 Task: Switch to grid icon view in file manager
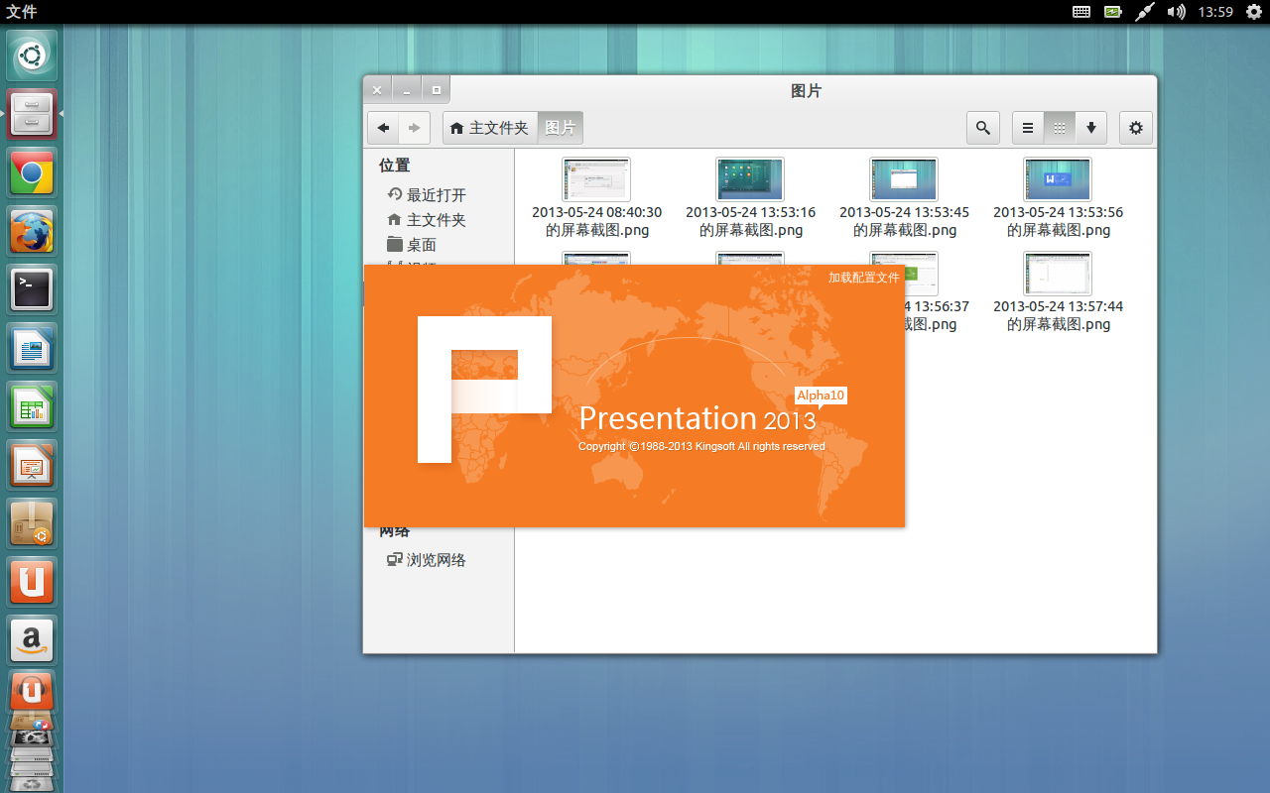tap(1060, 128)
